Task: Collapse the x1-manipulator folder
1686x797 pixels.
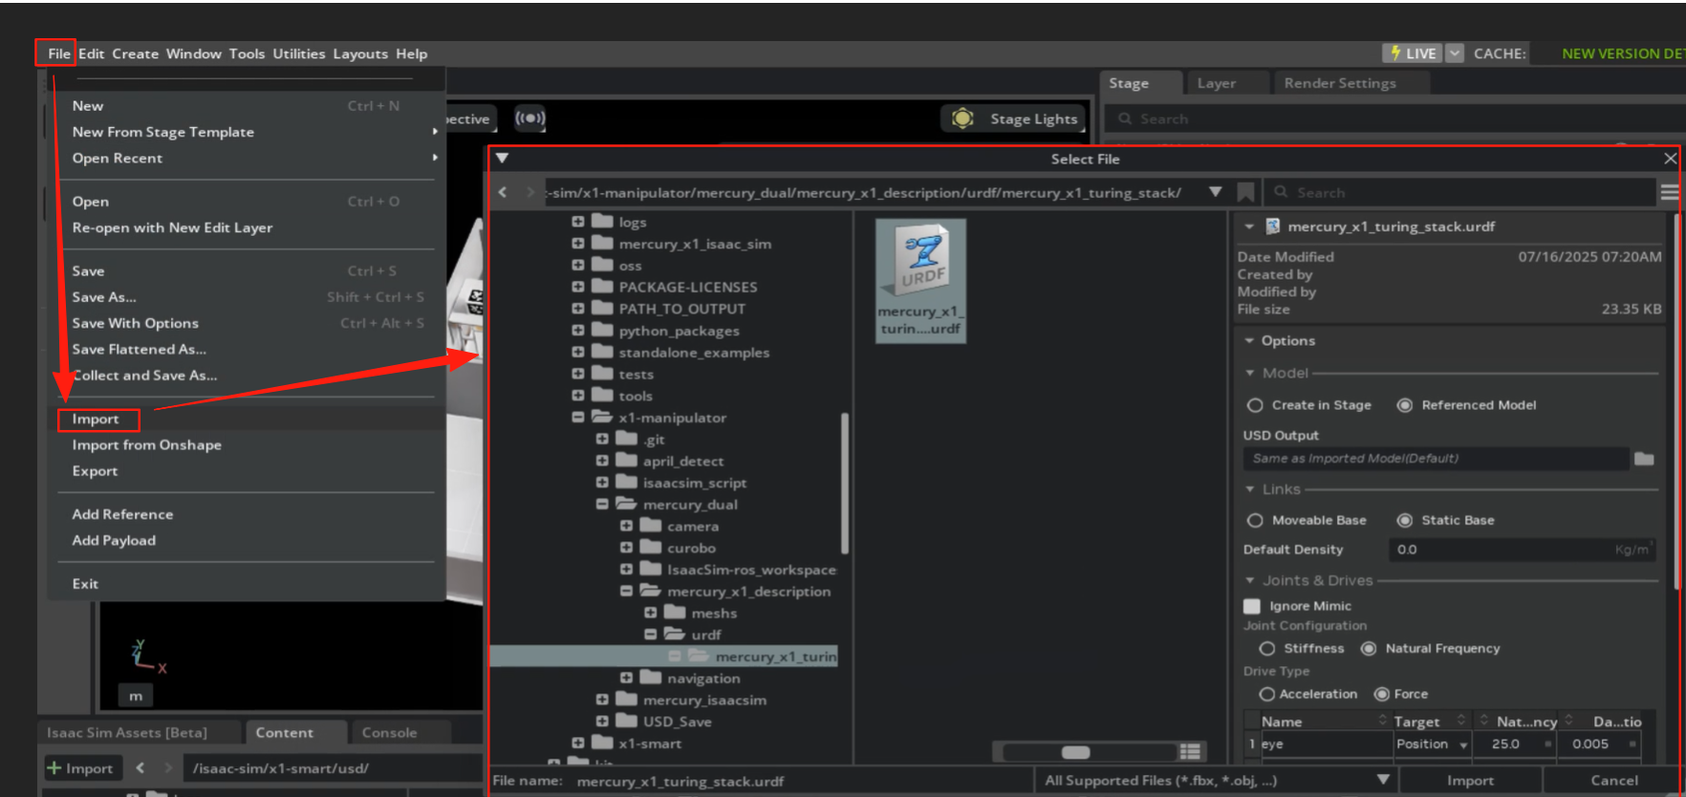Action: [x=578, y=418]
